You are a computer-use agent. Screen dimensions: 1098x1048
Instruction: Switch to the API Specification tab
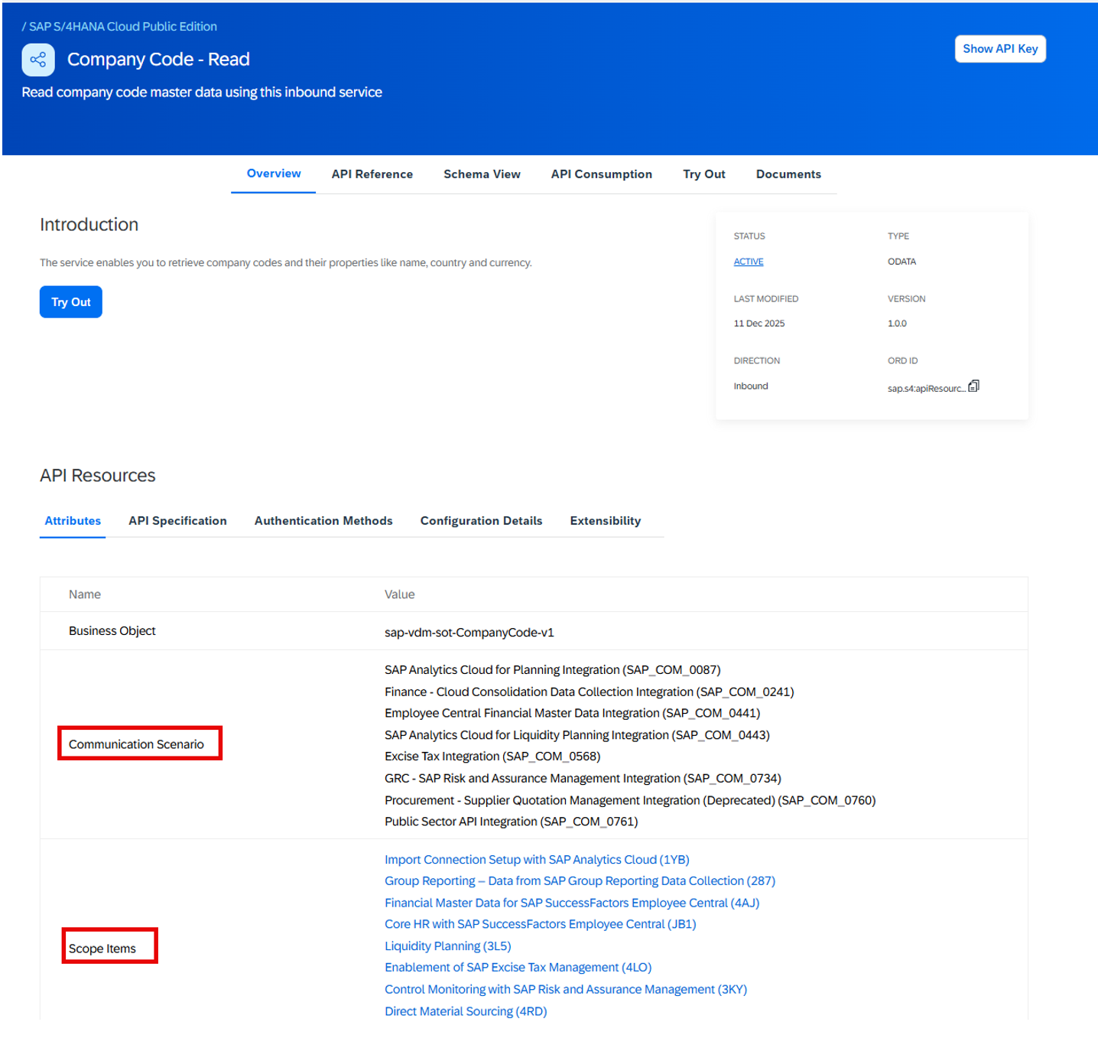(x=177, y=521)
